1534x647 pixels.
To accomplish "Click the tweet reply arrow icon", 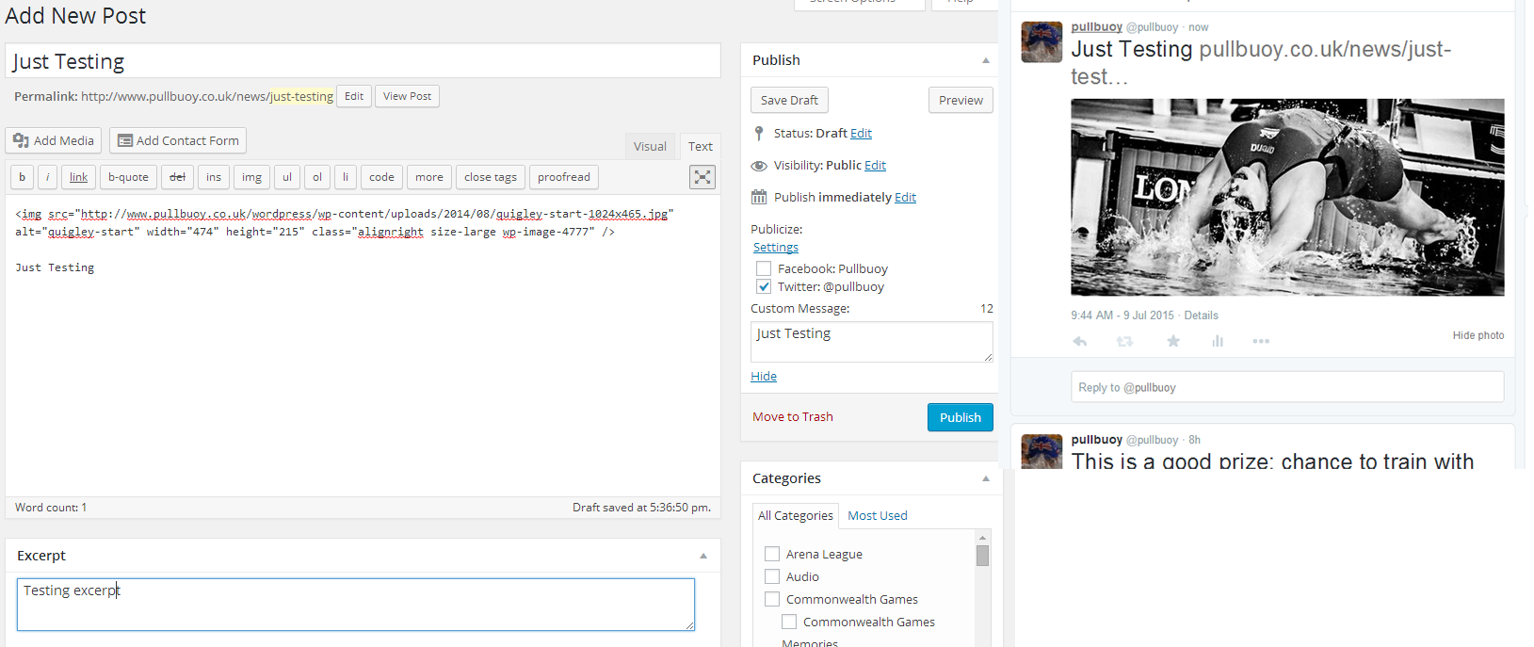I will pyautogui.click(x=1080, y=342).
